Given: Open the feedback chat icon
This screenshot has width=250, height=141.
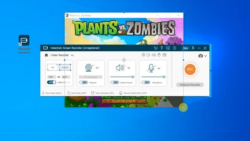Looking at the screenshot, I should pyautogui.click(x=168, y=48).
